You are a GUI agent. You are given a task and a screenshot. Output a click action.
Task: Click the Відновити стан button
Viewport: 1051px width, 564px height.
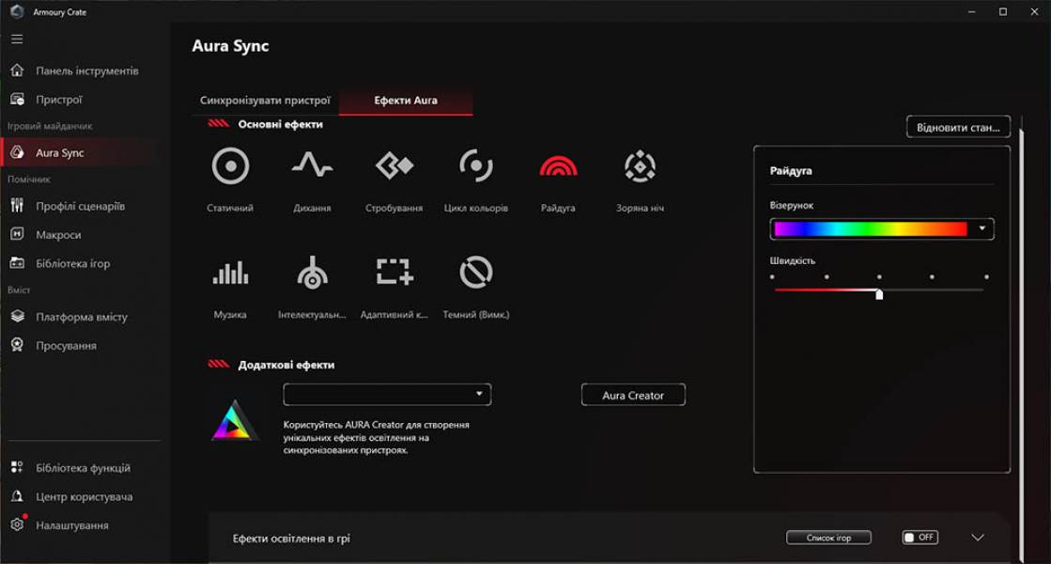[x=958, y=126]
